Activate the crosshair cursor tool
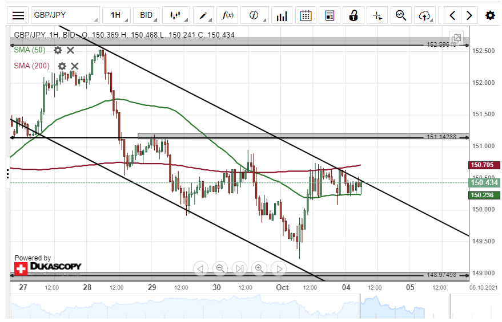This screenshot has width=502, height=322. coord(377,15)
